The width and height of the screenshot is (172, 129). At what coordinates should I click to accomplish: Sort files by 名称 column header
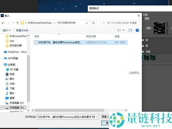37,36
